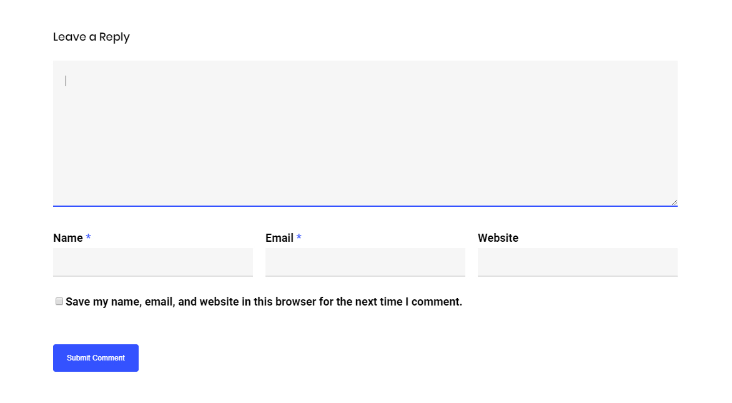Click the gray underline beneath the Email field
The height and width of the screenshot is (403, 732).
(365, 276)
